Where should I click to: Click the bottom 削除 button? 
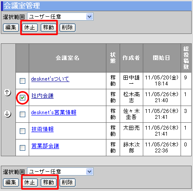(67, 182)
